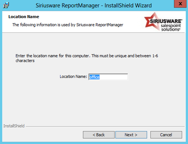Click the InstallShield label at bottom left

[14, 126]
